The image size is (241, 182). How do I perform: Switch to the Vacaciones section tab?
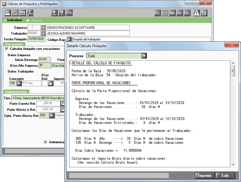pyautogui.click(x=14, y=44)
